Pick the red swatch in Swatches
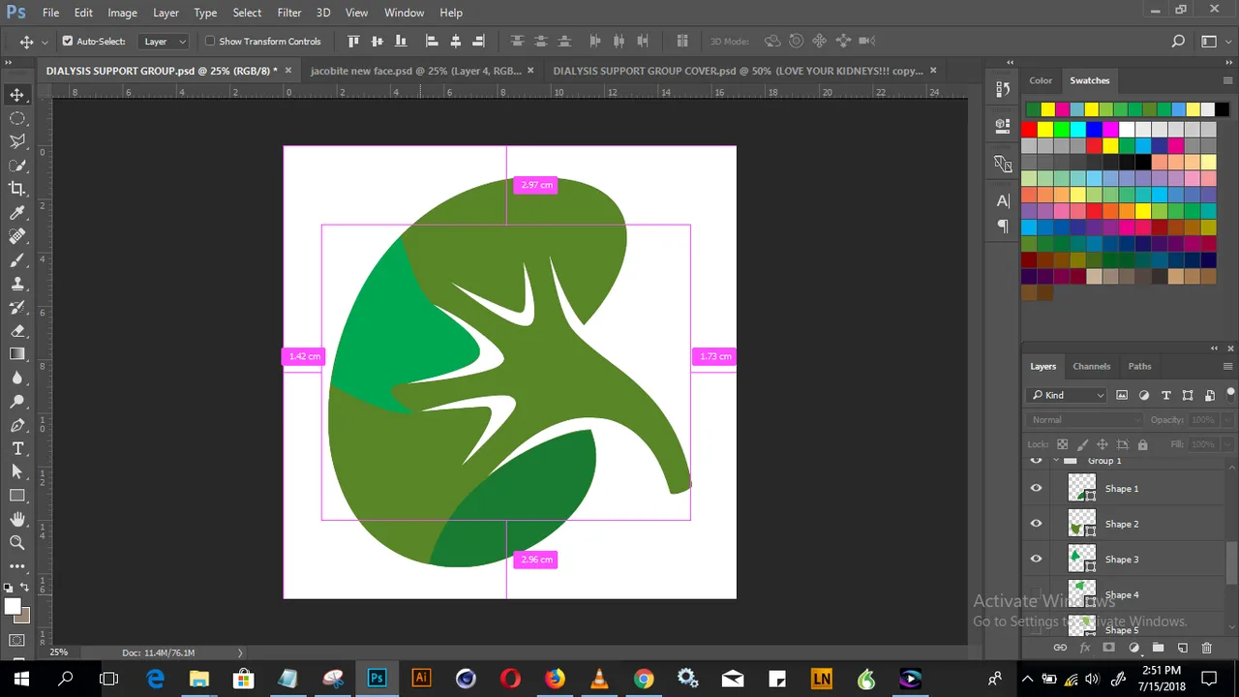This screenshot has height=697, width=1239. [x=1029, y=129]
